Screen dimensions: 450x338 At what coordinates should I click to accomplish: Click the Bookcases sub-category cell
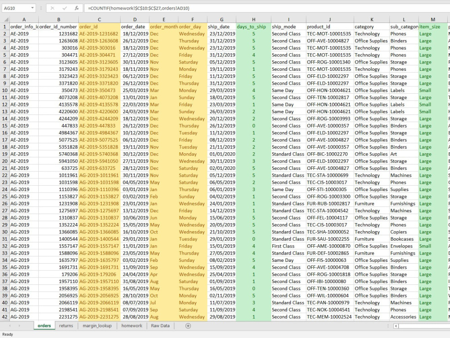click(404, 239)
